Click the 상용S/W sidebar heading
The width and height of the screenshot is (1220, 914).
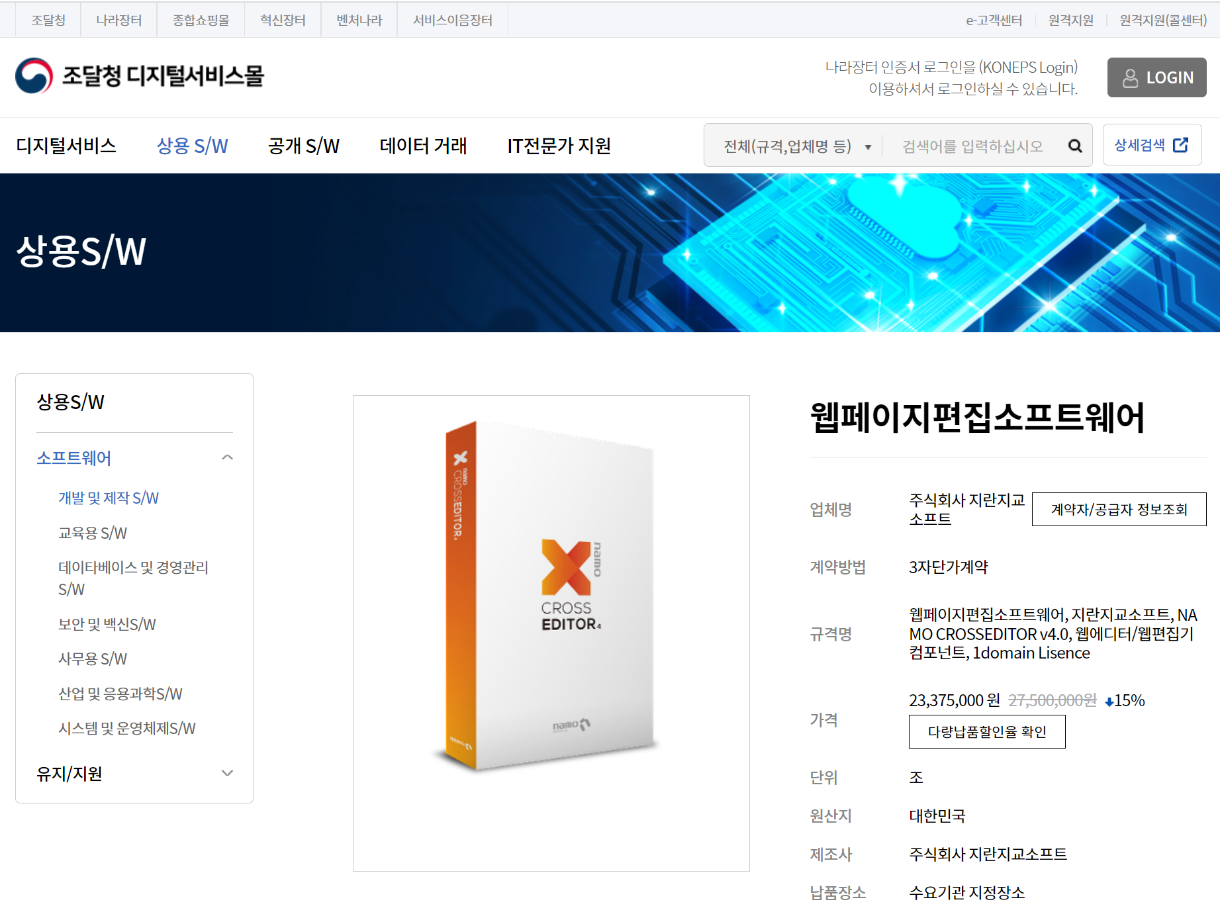[70, 402]
